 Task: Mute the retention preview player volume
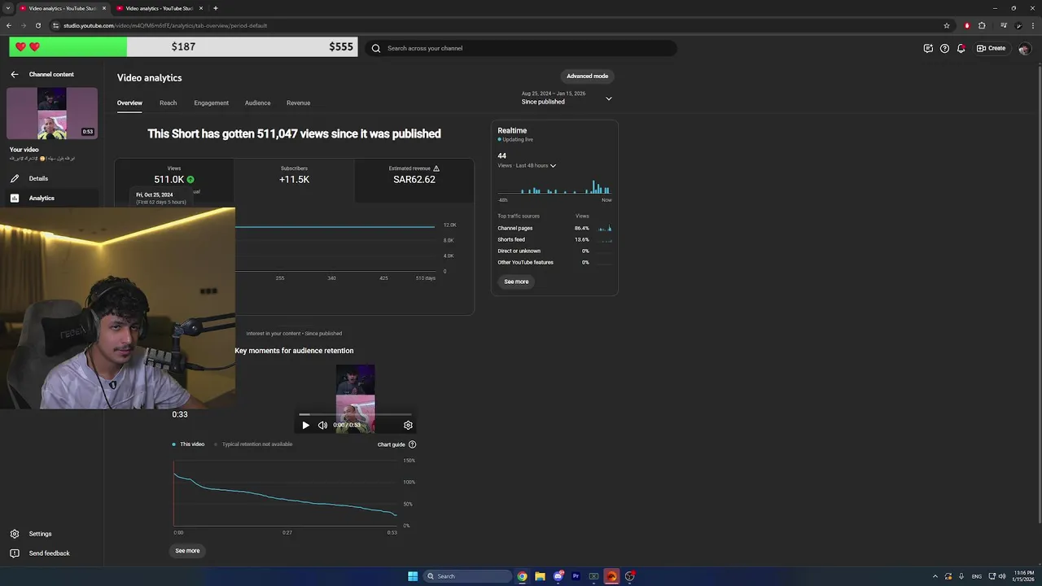(x=322, y=425)
